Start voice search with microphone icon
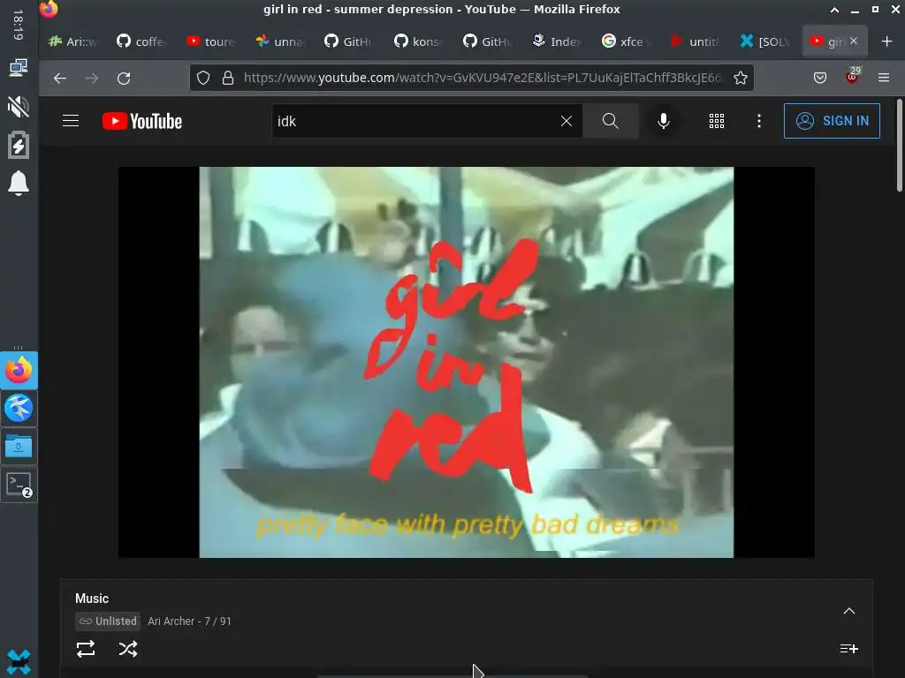This screenshot has height=678, width=905. 663,121
